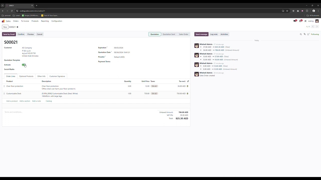Edit the Expiration date 09/03/2024
Screen dimensions: 321x180
(119, 48)
